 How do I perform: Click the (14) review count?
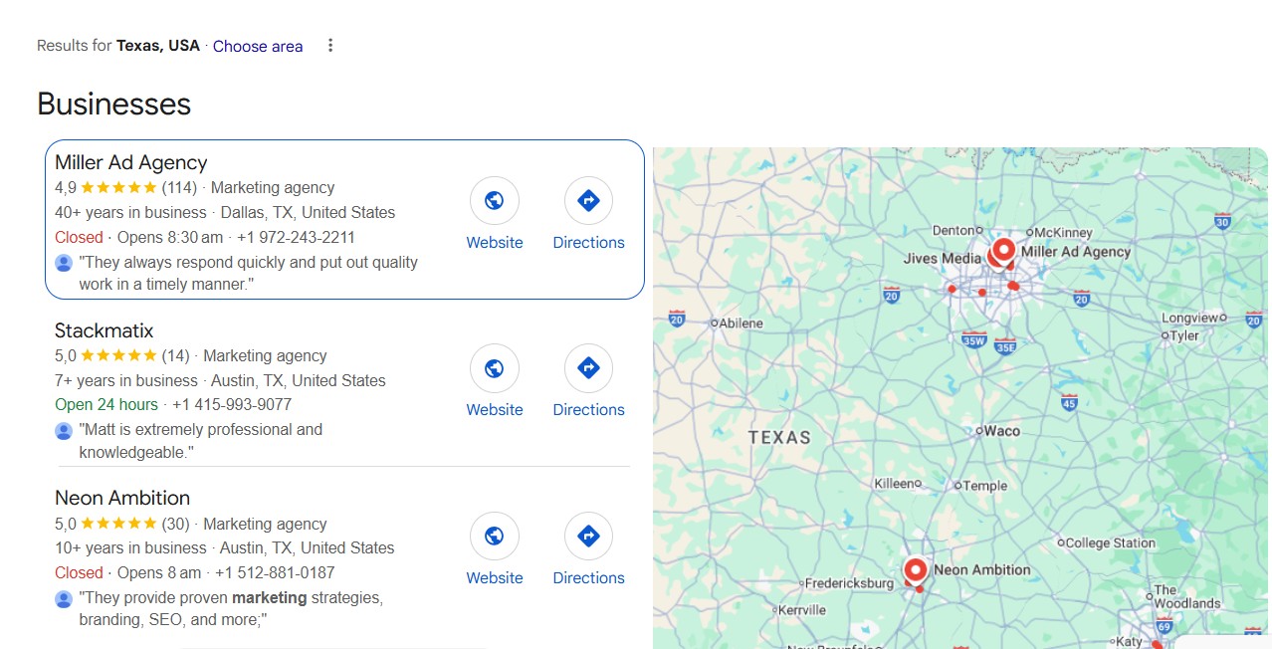tap(175, 355)
